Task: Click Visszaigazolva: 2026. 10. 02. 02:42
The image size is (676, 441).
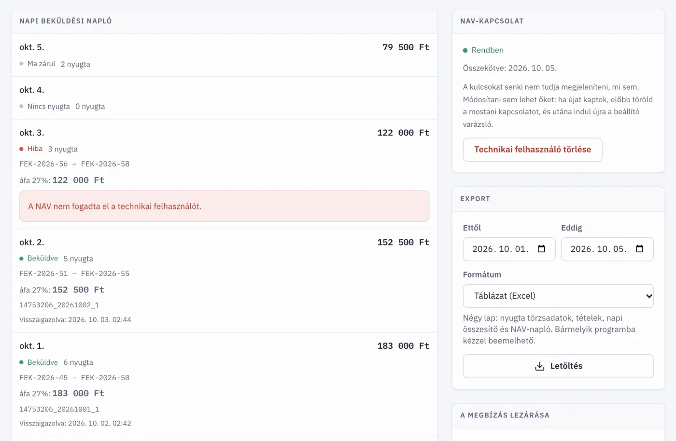Action: tap(75, 423)
